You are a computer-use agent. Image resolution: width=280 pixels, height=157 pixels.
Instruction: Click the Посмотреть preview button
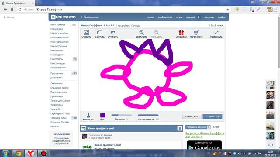point(192,116)
